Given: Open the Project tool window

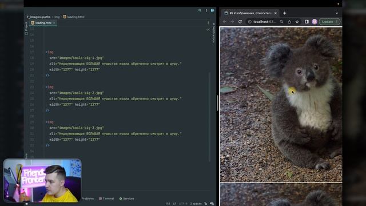Looking at the screenshot, I should (26, 28).
